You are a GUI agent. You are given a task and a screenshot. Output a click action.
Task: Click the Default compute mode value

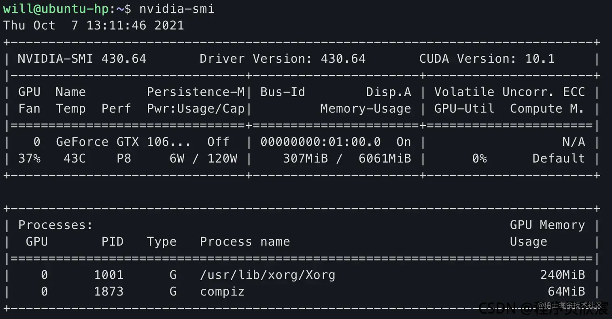[559, 158]
